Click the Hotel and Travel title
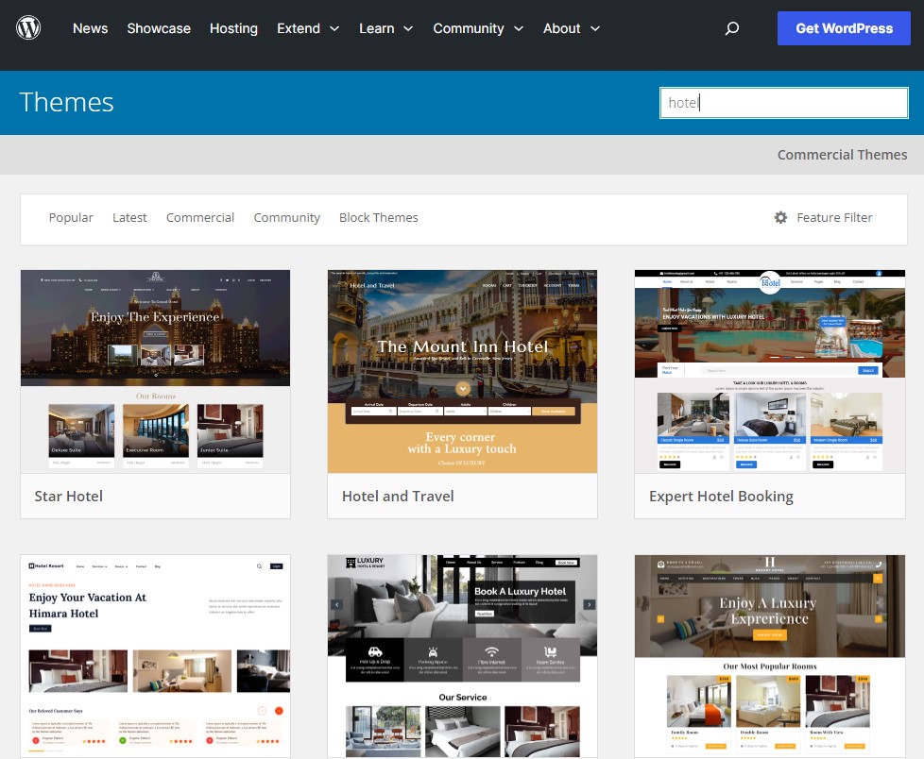The width and height of the screenshot is (924, 759). tap(398, 496)
